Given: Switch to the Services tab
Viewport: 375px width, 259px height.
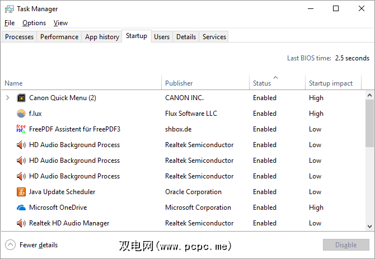Looking at the screenshot, I should [214, 37].
